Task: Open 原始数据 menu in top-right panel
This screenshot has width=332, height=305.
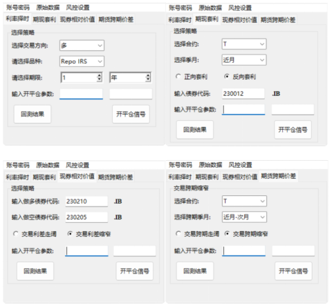Action: pyautogui.click(x=210, y=8)
